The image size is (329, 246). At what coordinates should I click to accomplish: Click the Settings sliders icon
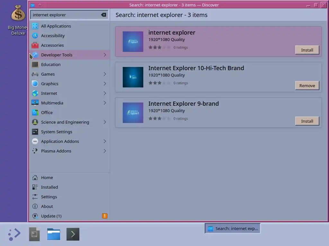(35, 197)
